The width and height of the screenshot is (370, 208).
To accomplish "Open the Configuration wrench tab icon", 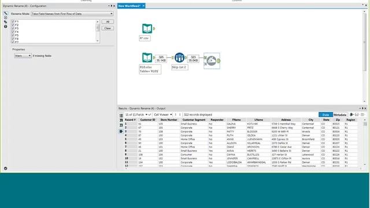I will tap(5, 13).
